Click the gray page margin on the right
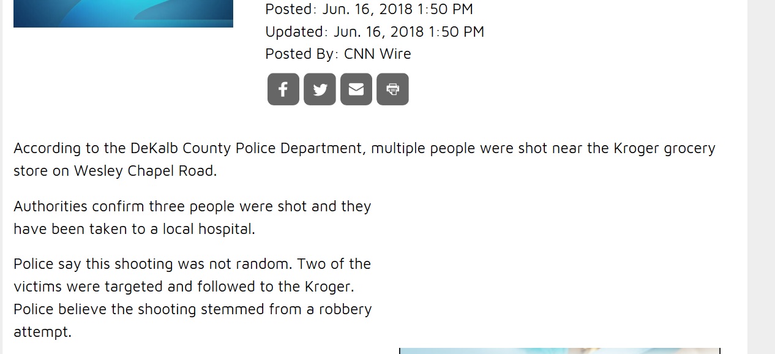Screen dimensions: 775x354 pyautogui.click(x=761, y=184)
